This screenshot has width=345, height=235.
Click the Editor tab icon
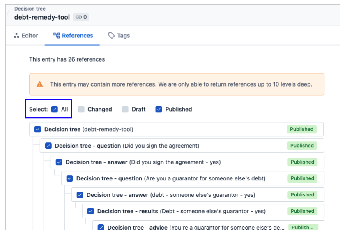(16, 36)
